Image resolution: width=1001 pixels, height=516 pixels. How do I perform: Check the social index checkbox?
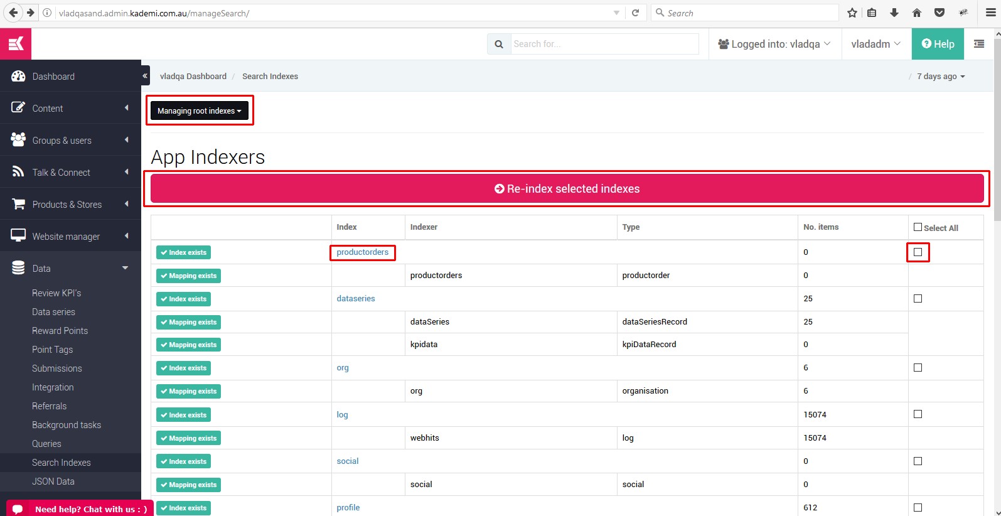[918, 461]
